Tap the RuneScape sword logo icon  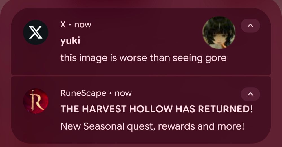pyautogui.click(x=36, y=101)
